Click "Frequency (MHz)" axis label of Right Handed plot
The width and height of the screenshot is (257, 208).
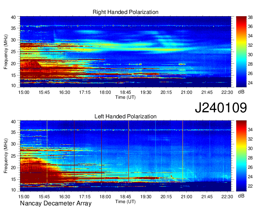click(x=6, y=52)
